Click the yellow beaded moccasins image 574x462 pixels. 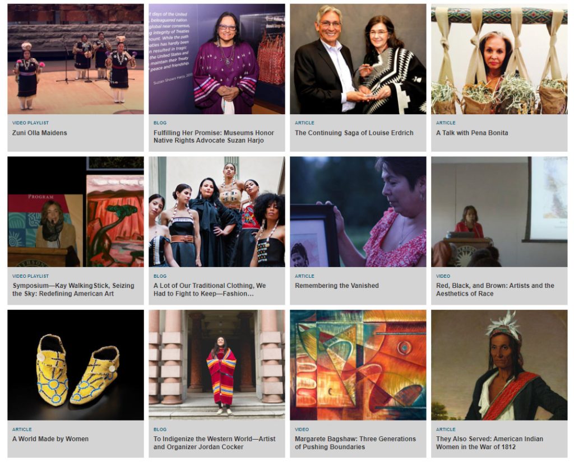coord(76,365)
